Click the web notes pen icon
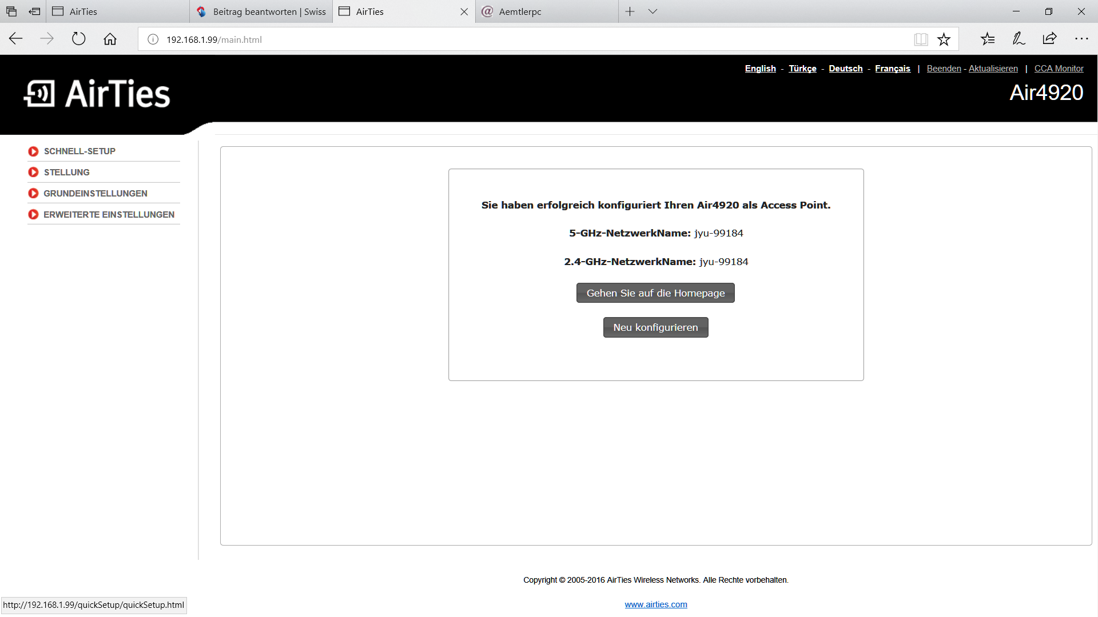 1019,39
